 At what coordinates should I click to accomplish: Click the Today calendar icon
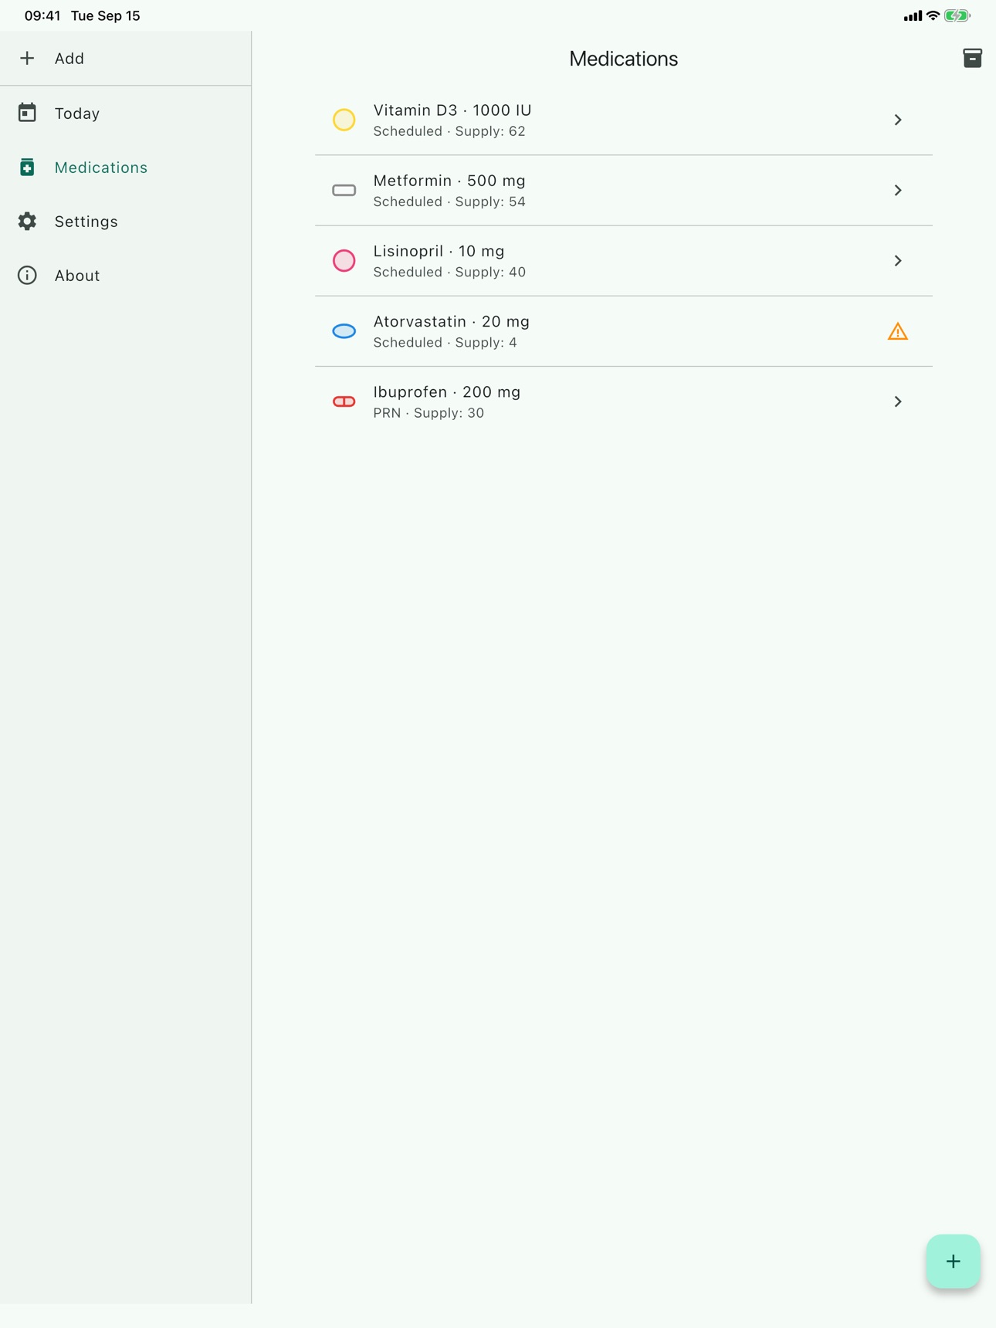pyautogui.click(x=27, y=113)
